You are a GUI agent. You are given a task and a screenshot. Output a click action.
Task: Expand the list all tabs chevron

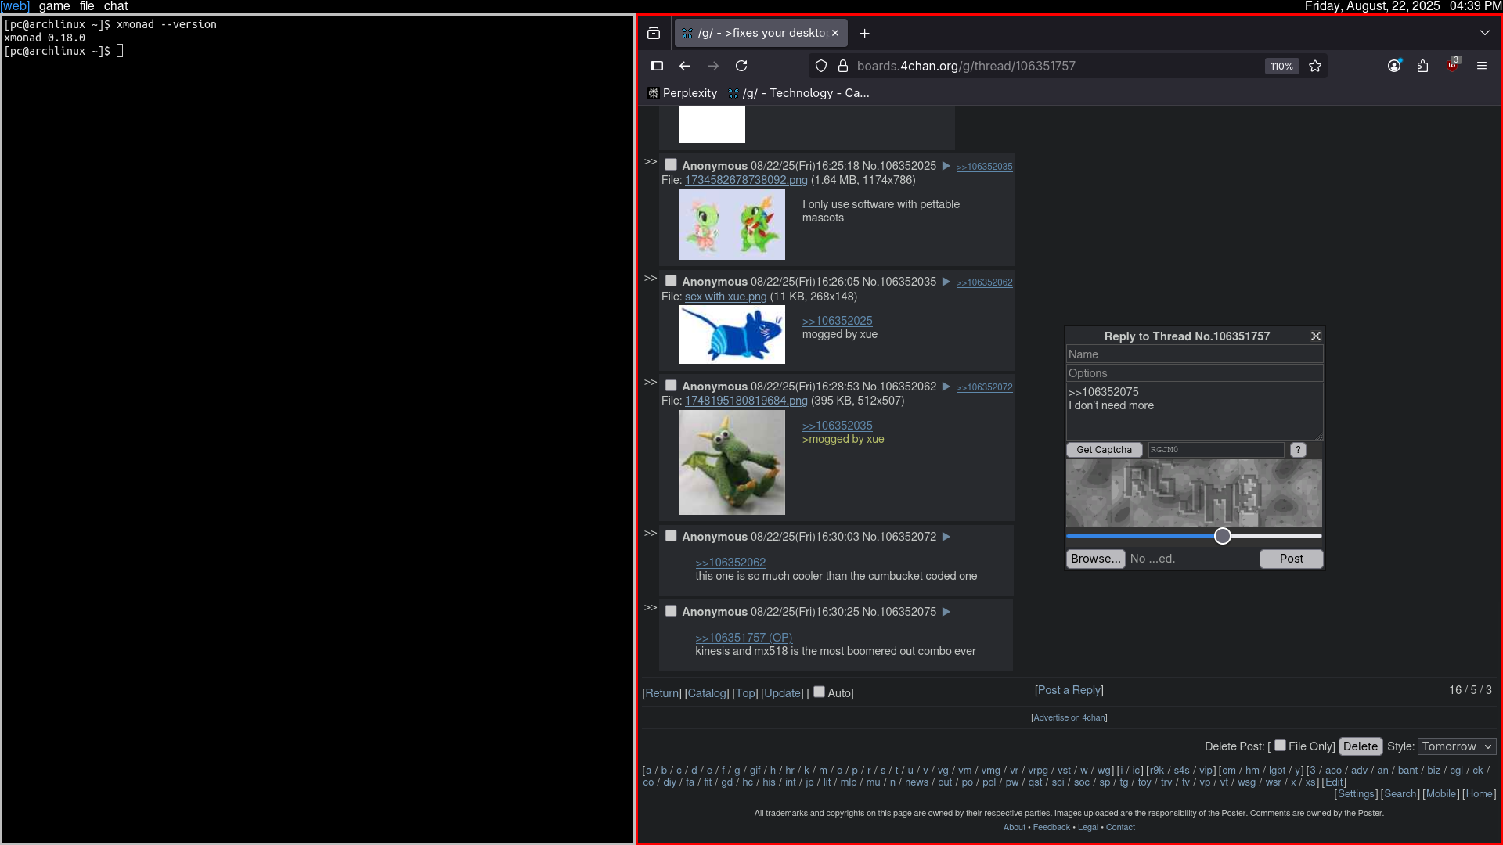click(x=1484, y=33)
